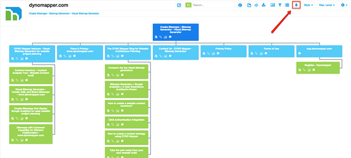Screen dimensions: 351x158
Task: Open the embed code icon
Action: click(256, 5)
